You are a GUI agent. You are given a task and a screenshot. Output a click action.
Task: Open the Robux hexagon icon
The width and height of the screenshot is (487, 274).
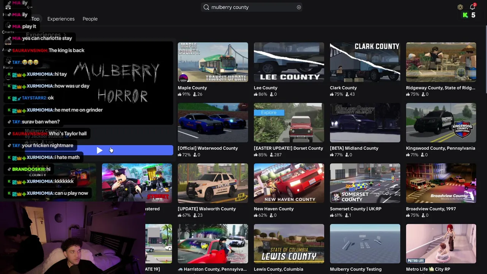click(460, 7)
